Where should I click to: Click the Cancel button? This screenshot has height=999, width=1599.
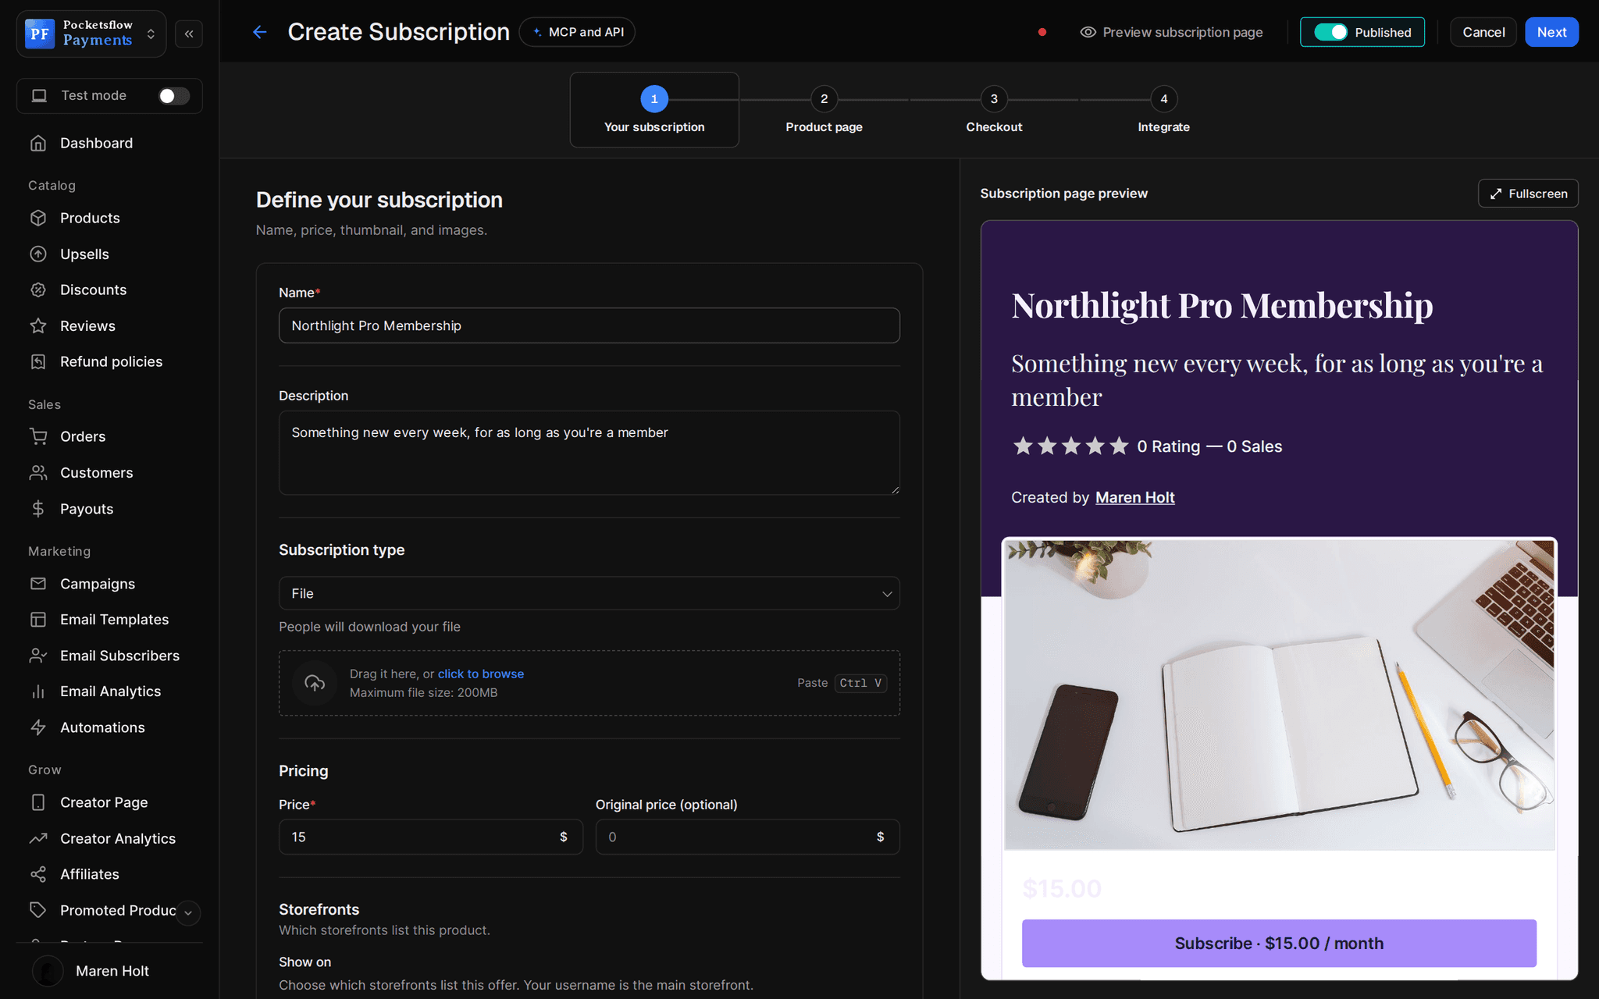[x=1483, y=32]
